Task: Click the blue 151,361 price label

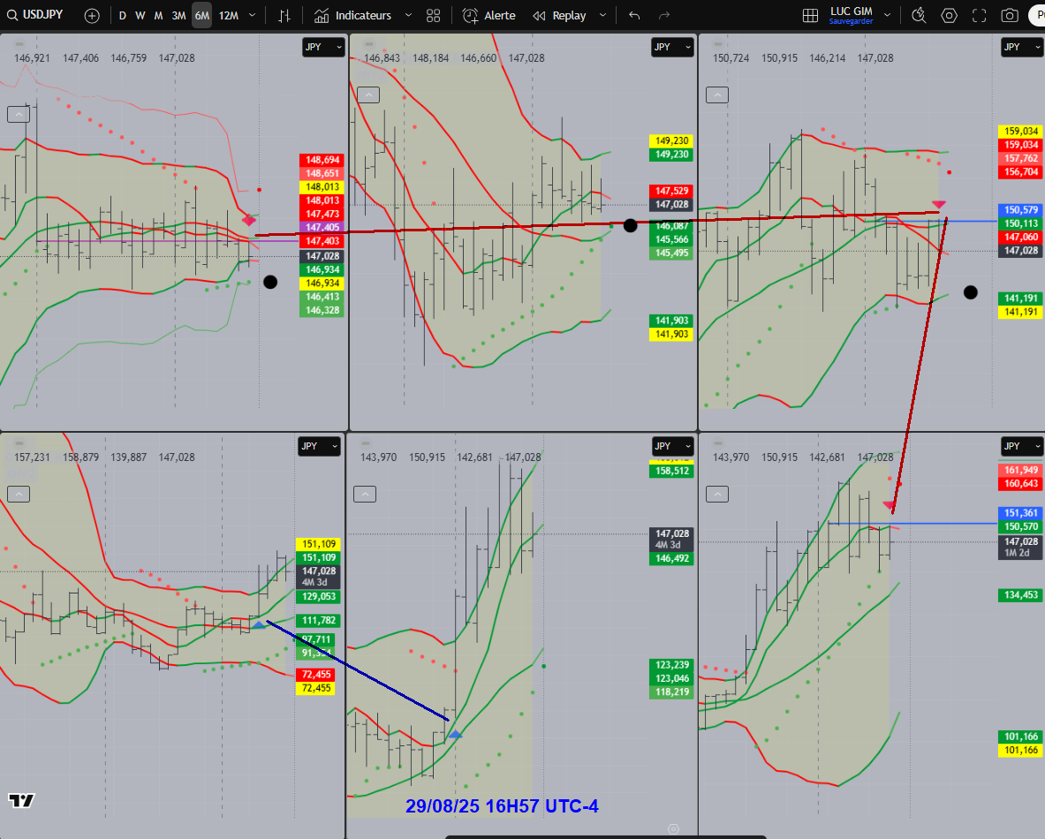Action: point(1021,513)
